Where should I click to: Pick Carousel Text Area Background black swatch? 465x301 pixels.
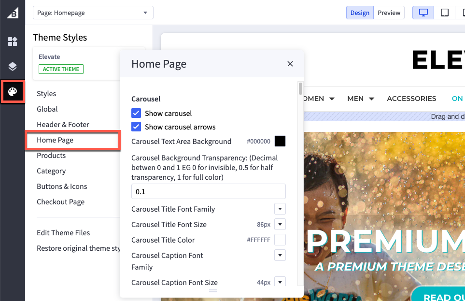tap(280, 141)
